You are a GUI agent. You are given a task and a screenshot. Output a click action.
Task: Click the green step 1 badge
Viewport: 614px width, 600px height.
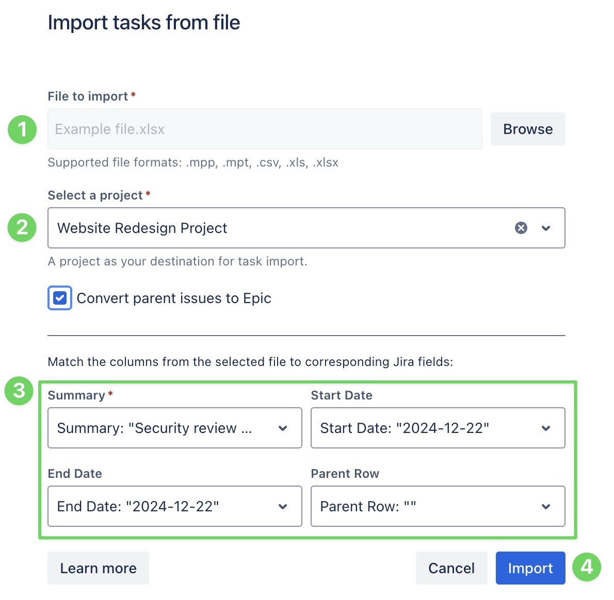tap(22, 129)
